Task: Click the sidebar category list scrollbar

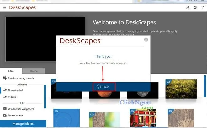Action: click(x=45, y=97)
